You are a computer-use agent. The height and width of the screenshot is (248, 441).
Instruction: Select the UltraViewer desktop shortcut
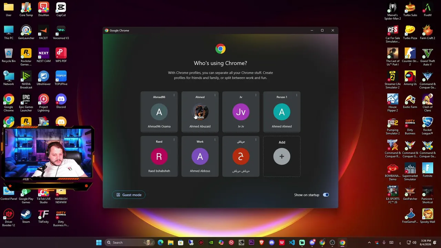pos(43,79)
